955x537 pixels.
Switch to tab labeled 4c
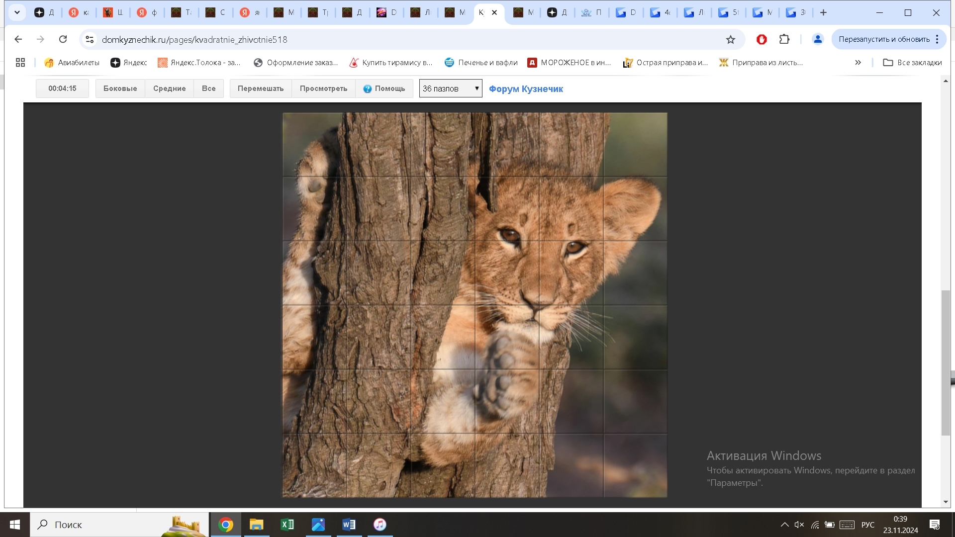point(660,12)
